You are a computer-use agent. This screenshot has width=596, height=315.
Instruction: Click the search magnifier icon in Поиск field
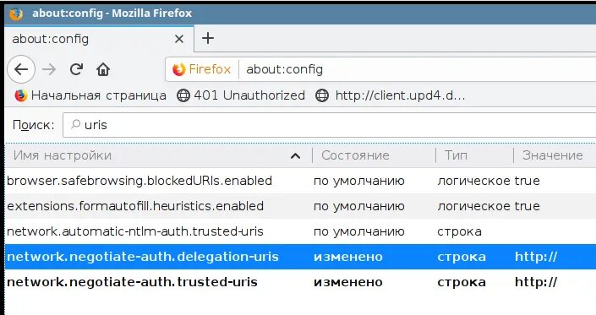tap(75, 124)
